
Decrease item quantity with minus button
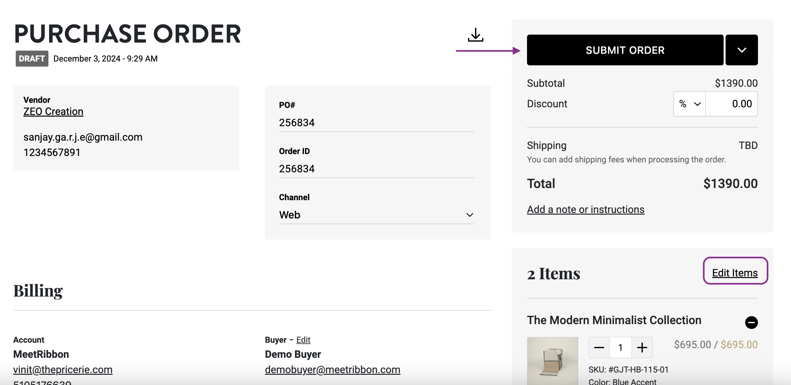click(x=599, y=348)
